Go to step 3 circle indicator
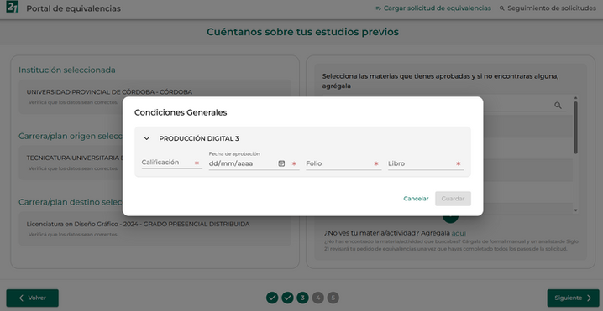603x311 pixels. [x=302, y=298]
